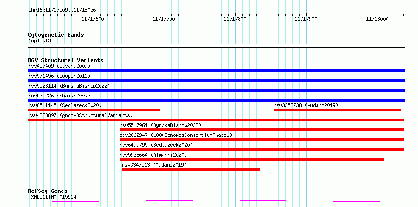Click the nsv5523114 (ByrskaBishop2022) label
This screenshot has height=207, width=418.
pyautogui.click(x=69, y=86)
